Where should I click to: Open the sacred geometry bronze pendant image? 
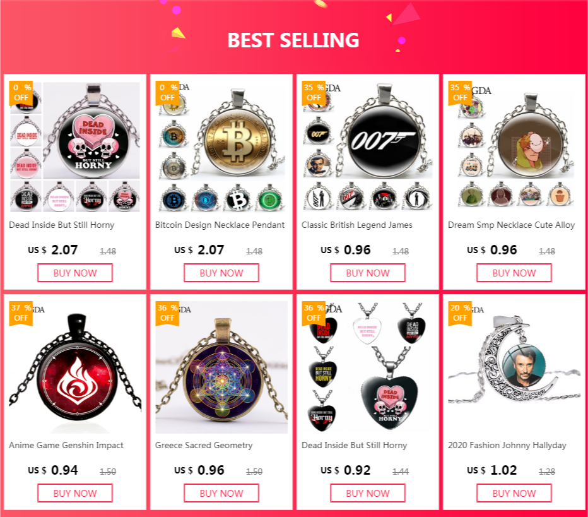pos(221,367)
